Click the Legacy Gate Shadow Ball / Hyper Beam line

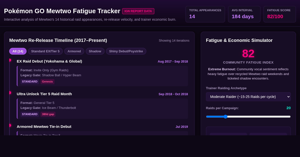(x=51, y=75)
